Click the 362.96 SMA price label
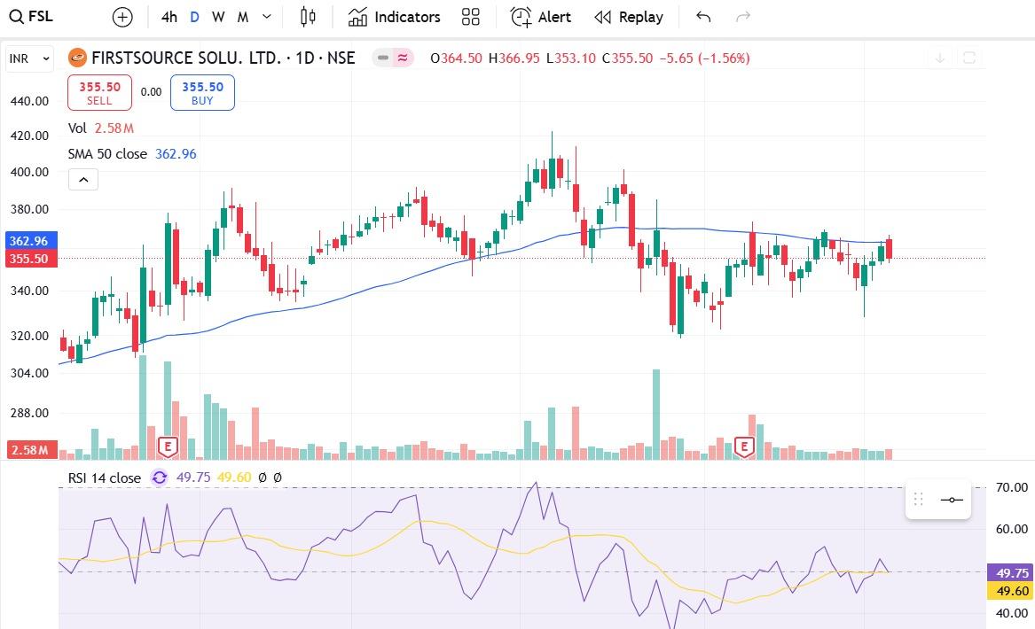Screen dimensions: 1035x629 (31, 241)
